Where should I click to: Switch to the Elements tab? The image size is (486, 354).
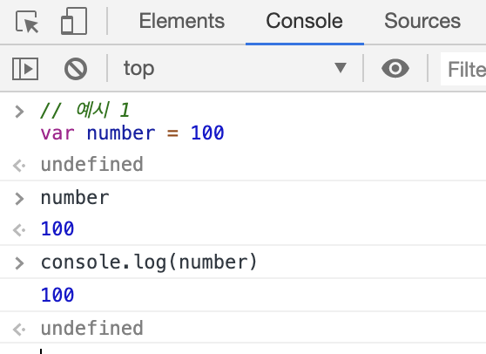coord(182,21)
